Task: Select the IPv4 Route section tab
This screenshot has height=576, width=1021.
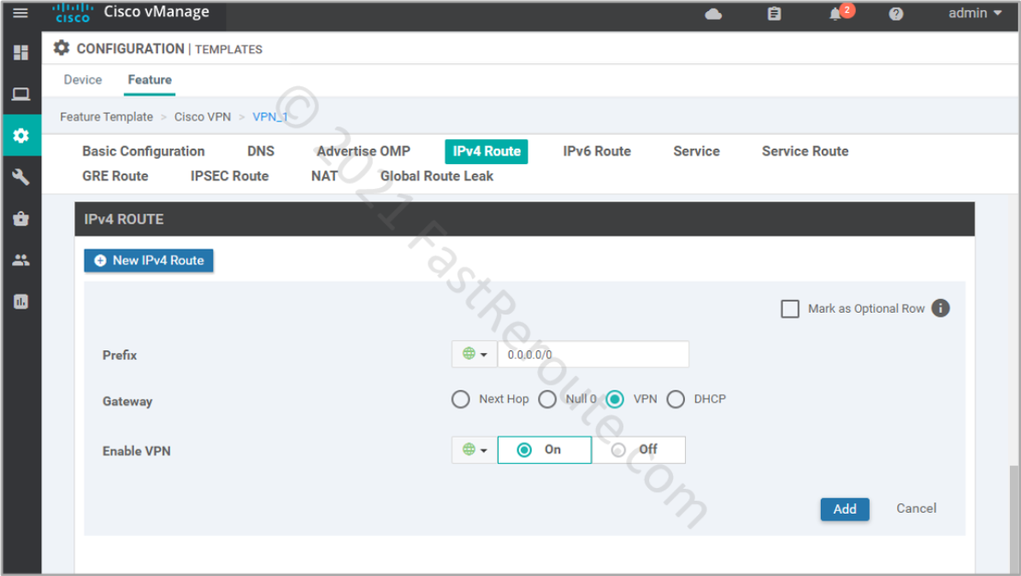Action: 487,151
